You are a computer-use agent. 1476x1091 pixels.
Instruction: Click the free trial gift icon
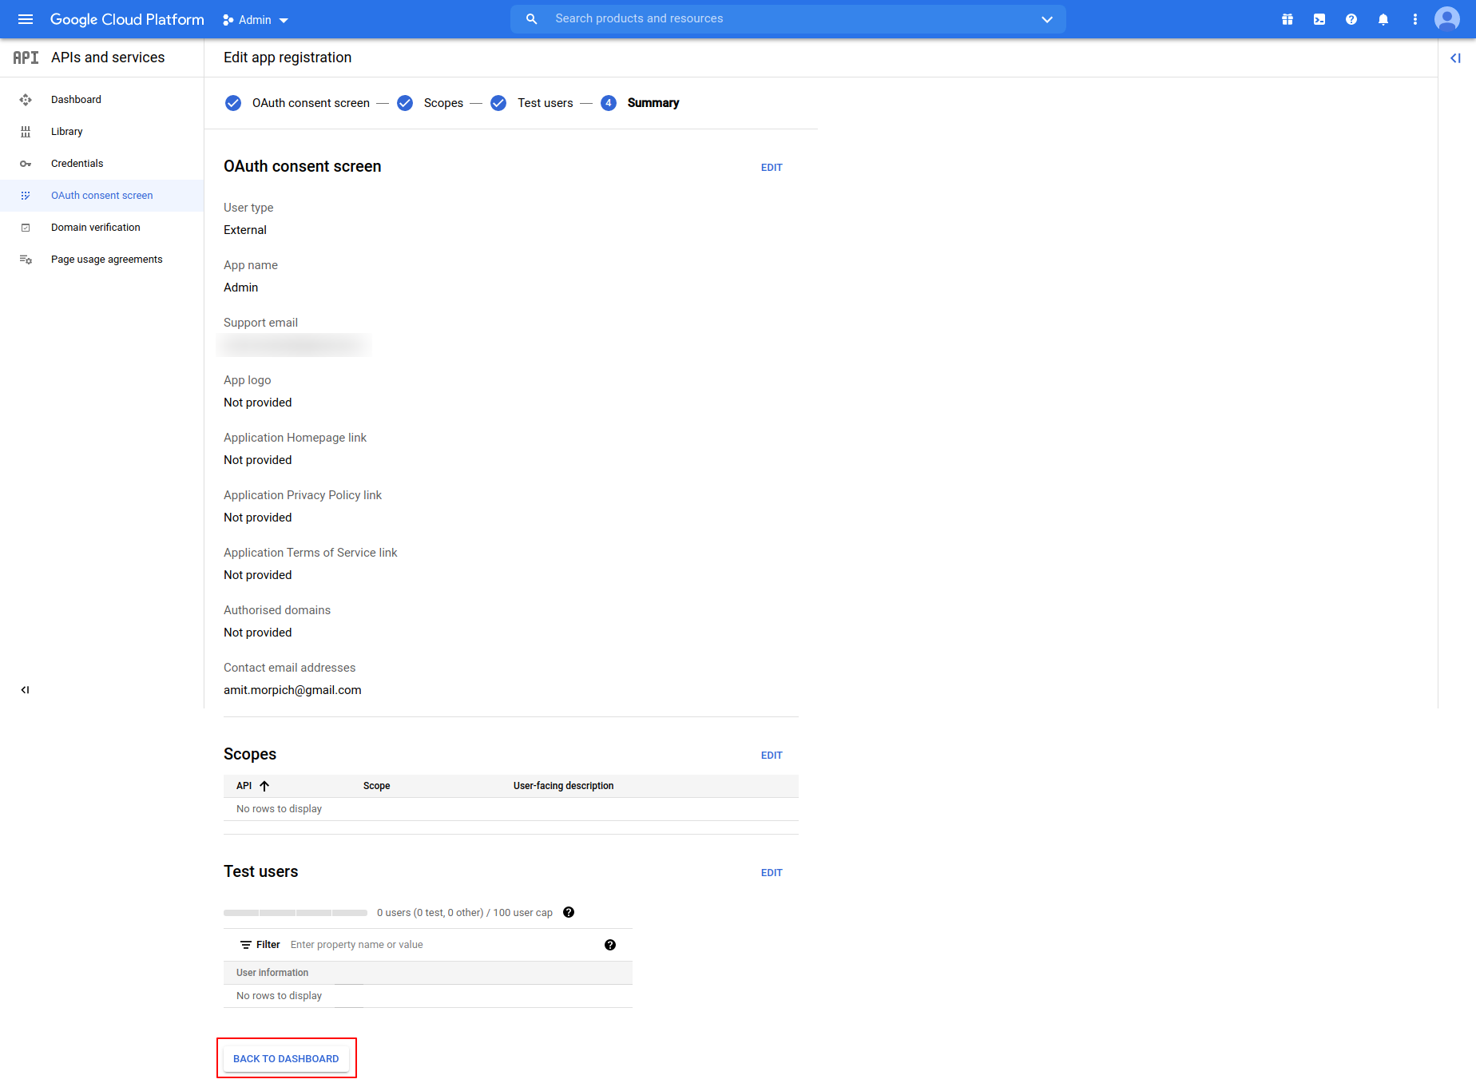pyautogui.click(x=1287, y=19)
